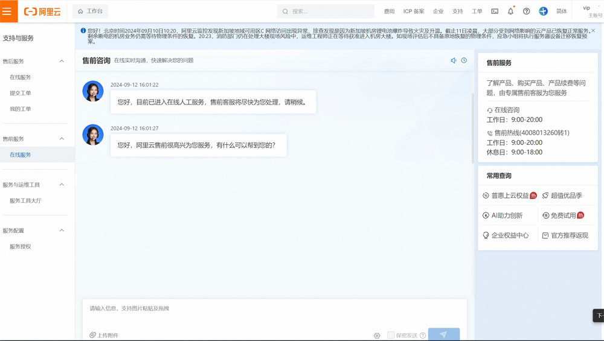
Task: Click the Aliyun logo
Action: pyautogui.click(x=42, y=11)
